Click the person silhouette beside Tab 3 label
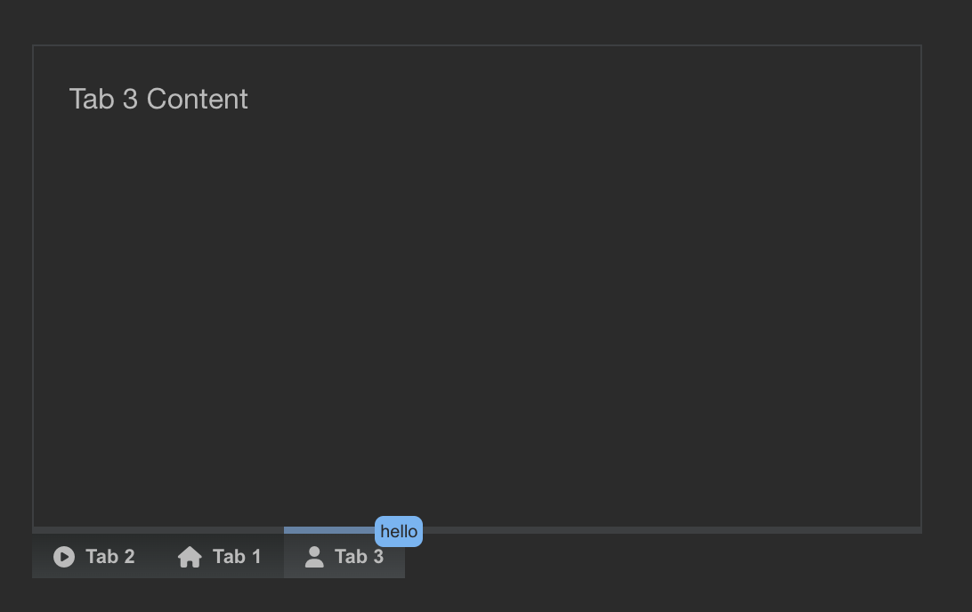 tap(313, 557)
